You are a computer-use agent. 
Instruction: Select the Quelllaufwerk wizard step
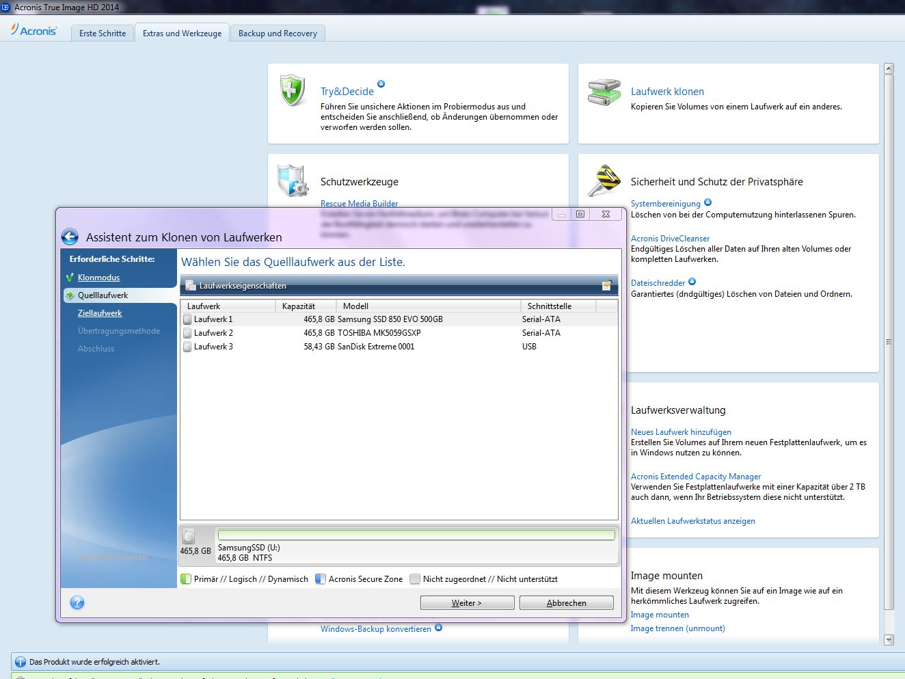120,295
